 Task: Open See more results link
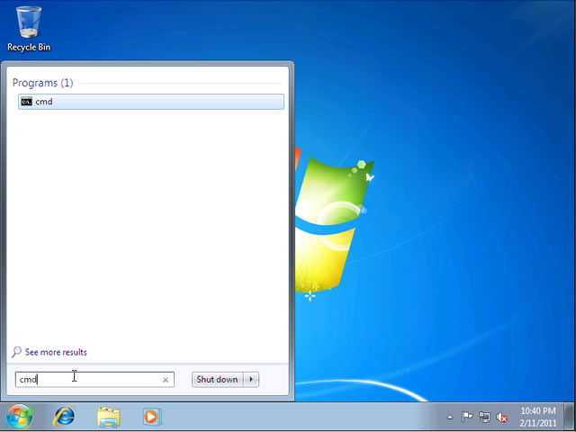pos(56,352)
